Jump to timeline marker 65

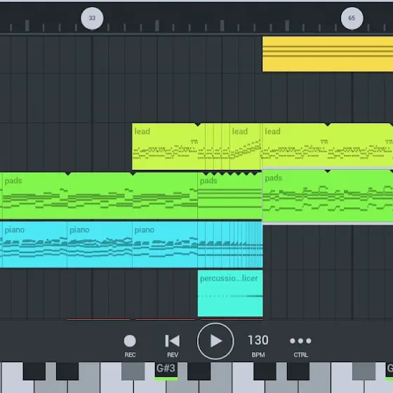pos(352,18)
